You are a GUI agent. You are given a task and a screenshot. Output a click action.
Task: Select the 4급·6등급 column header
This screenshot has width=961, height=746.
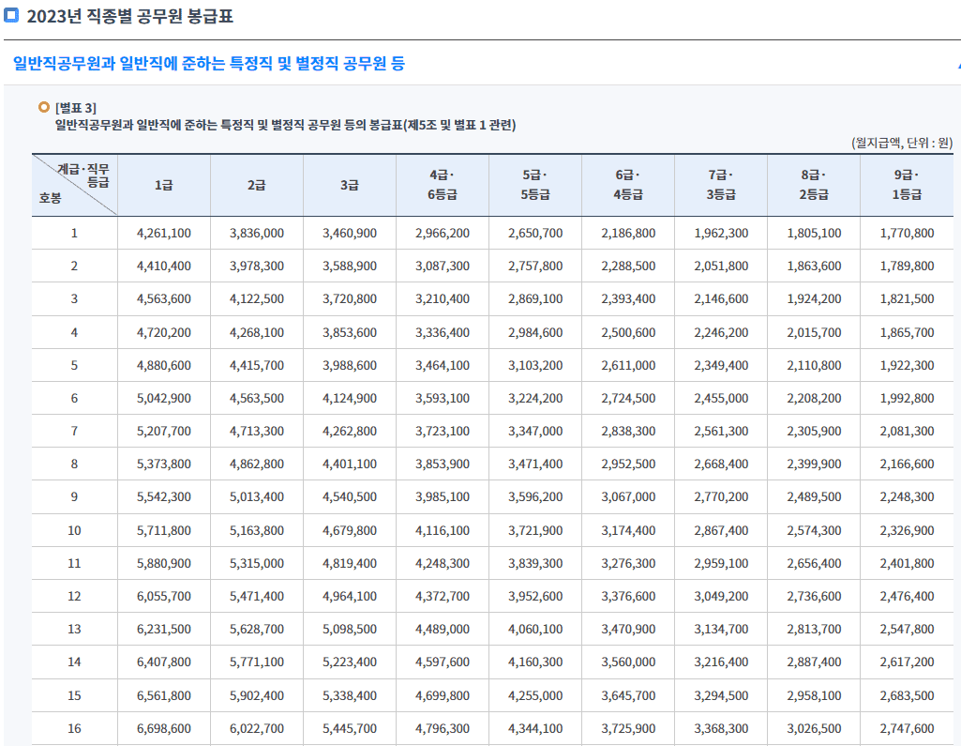pos(443,185)
